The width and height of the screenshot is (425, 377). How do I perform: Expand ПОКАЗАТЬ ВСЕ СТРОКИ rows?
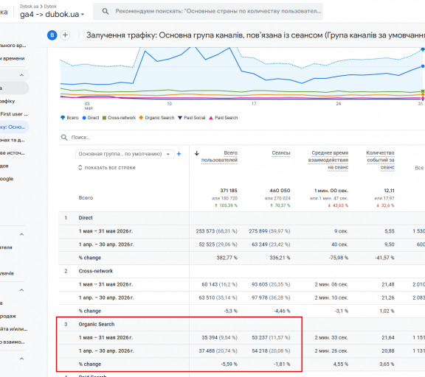(107, 168)
